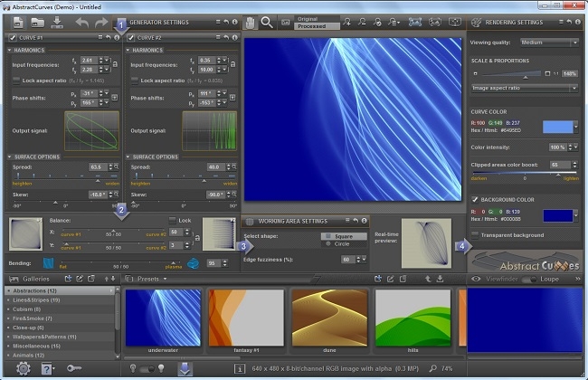This screenshot has height=380, width=588.
Task: Select the Processed view tab
Action: pyautogui.click(x=309, y=26)
